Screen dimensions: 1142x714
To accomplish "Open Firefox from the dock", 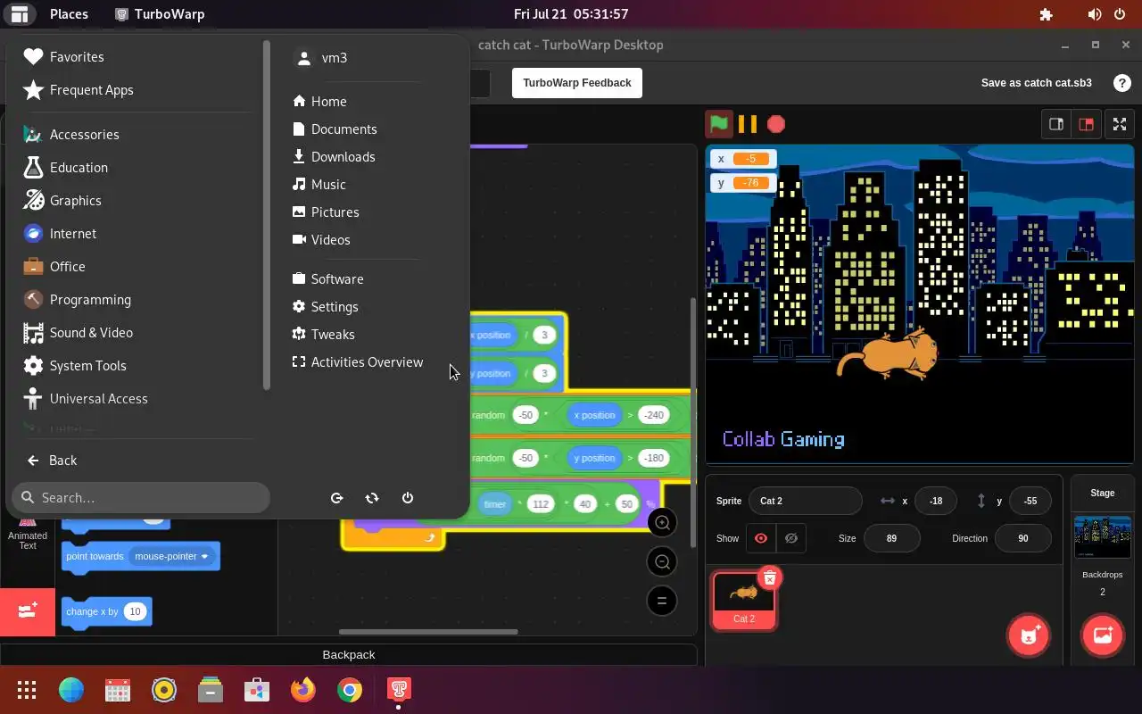I will (x=302, y=690).
